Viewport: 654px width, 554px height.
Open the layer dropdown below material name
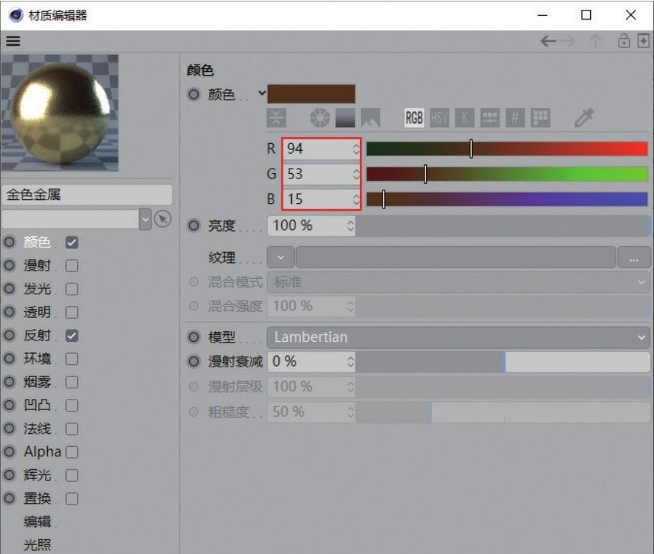[x=145, y=219]
